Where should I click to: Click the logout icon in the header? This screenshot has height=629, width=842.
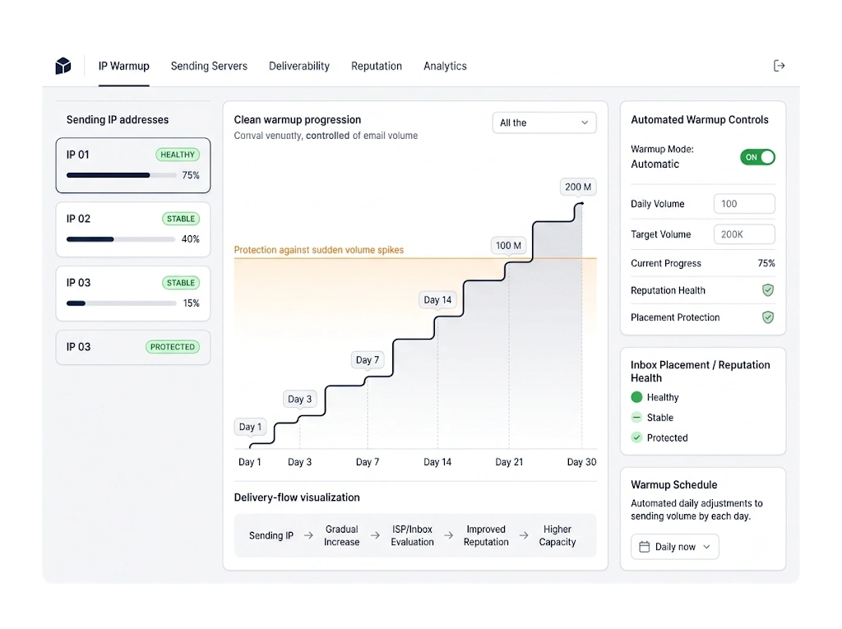779,66
